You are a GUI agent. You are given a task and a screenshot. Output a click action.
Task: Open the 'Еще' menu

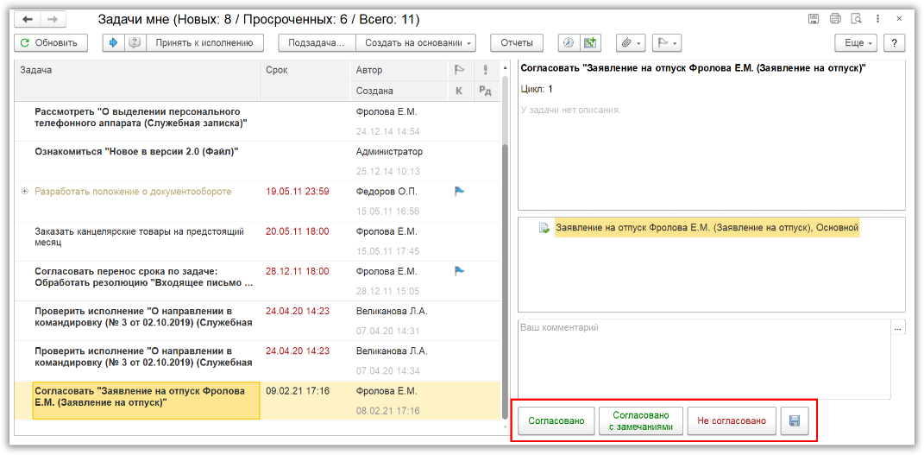pos(856,42)
